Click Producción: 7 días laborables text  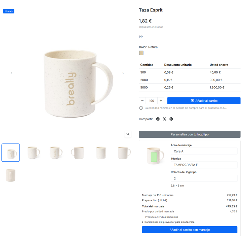(x=162, y=217)
